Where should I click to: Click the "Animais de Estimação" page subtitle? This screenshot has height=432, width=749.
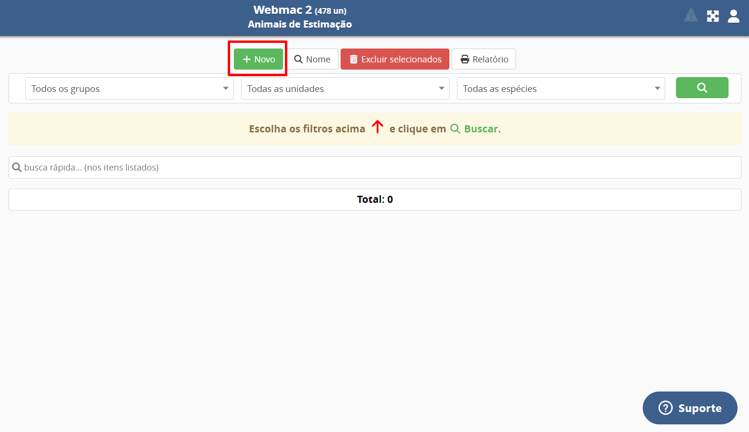point(300,24)
